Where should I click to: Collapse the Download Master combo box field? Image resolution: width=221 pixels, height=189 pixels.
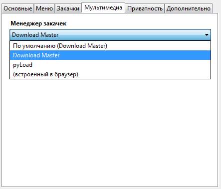tap(110, 35)
